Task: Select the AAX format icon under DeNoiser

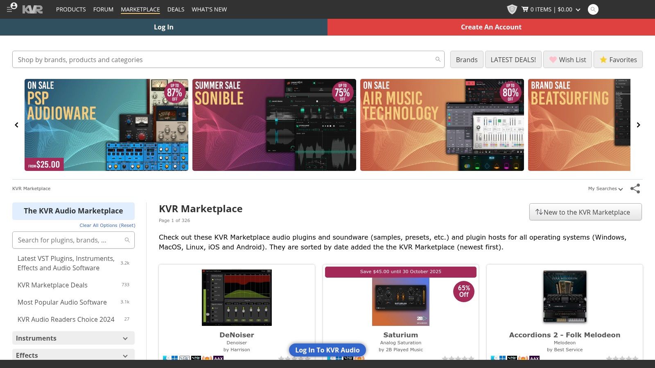Action: pos(218,358)
